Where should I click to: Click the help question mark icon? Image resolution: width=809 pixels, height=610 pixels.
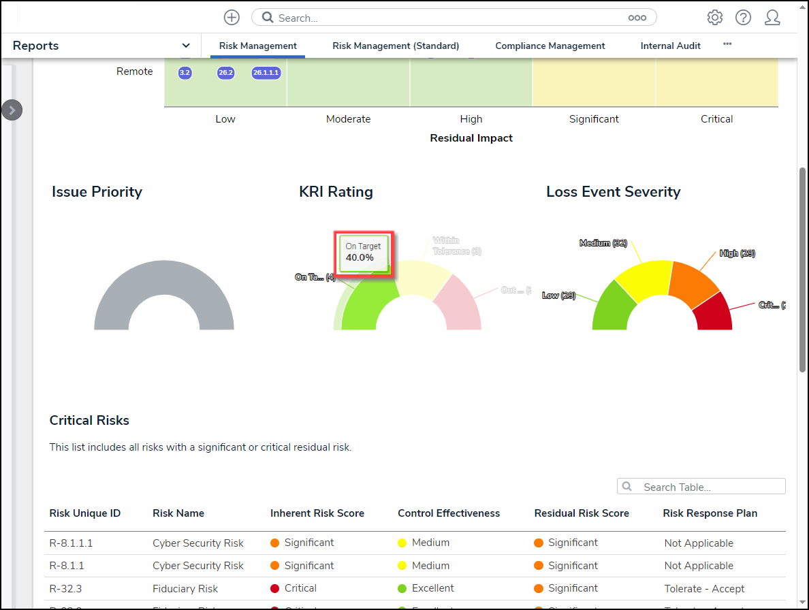click(x=743, y=18)
